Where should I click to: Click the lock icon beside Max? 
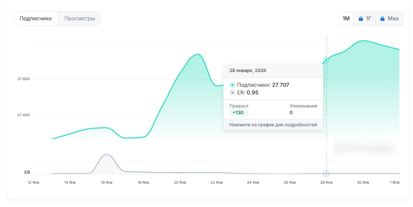383,19
